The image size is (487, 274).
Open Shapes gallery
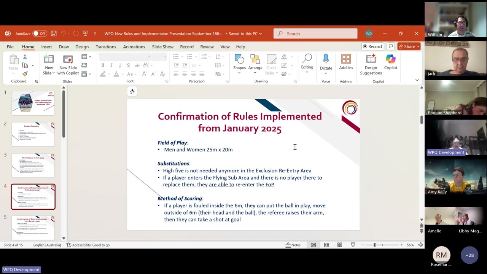(x=239, y=64)
